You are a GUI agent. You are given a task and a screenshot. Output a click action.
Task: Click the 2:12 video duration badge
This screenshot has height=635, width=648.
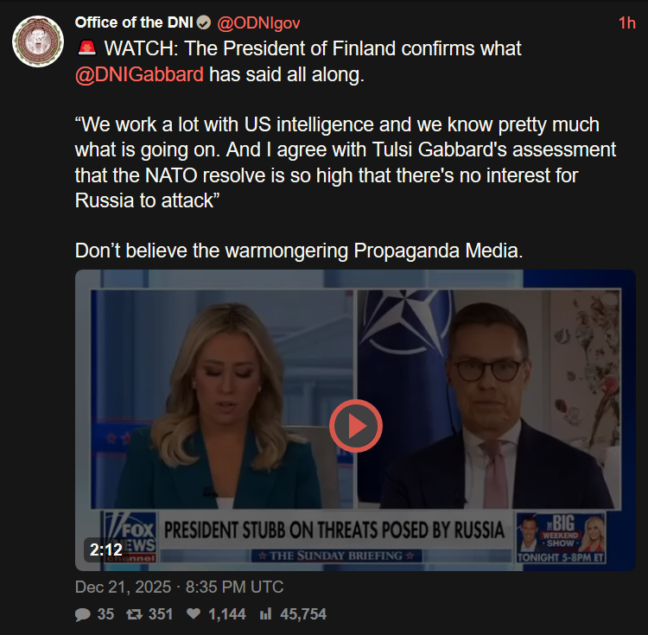coord(106,549)
